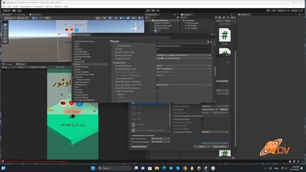Select the Scale tool in Scene toolbar

click(x=5, y=35)
